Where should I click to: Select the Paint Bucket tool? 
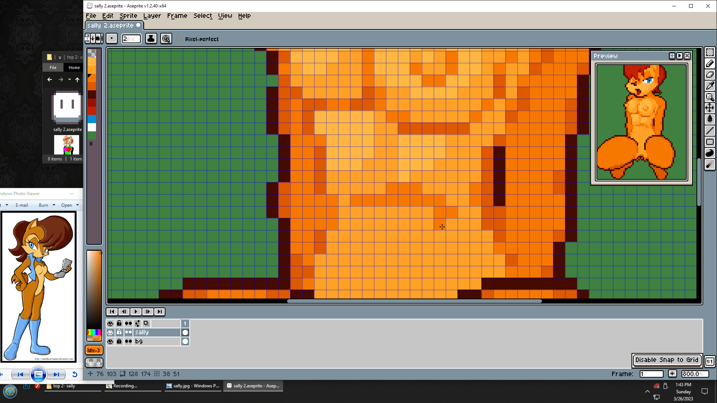[710, 119]
